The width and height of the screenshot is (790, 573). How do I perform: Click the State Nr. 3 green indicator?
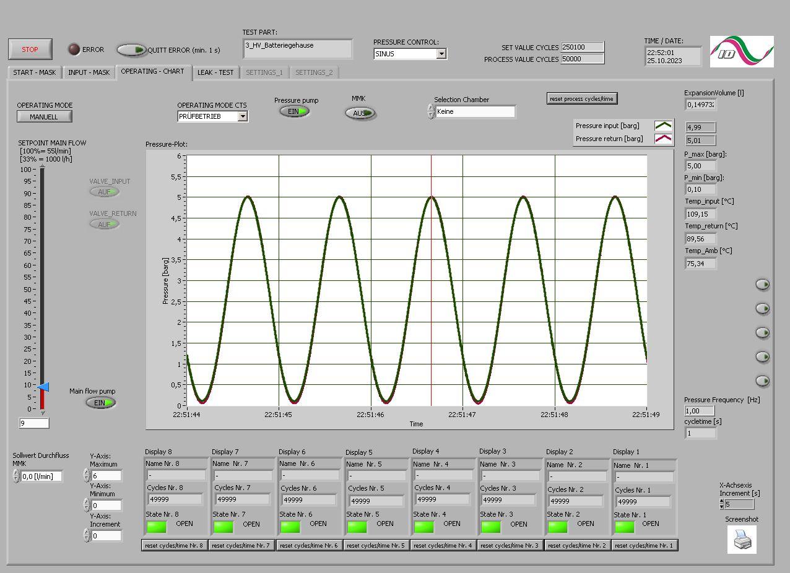coord(491,527)
